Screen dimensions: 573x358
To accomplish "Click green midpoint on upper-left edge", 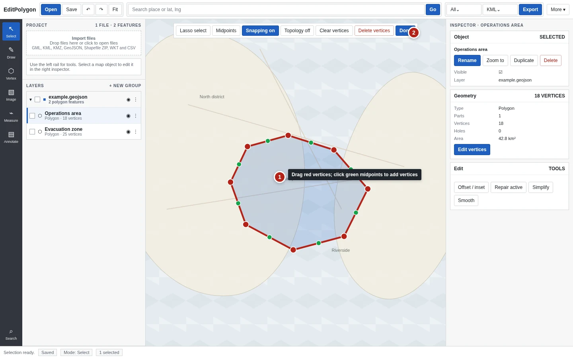I will tap(268, 141).
